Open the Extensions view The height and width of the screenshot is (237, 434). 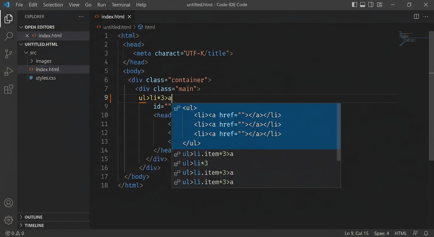[x=9, y=89]
